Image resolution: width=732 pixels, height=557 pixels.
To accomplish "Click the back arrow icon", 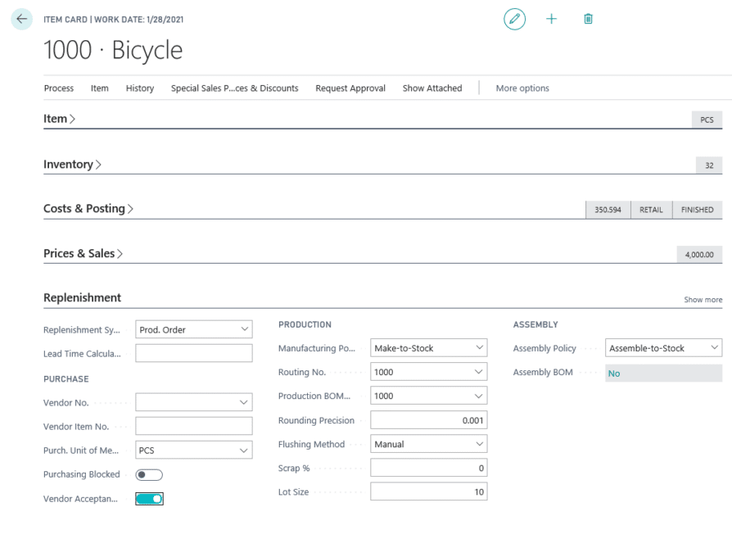I will [x=21, y=19].
